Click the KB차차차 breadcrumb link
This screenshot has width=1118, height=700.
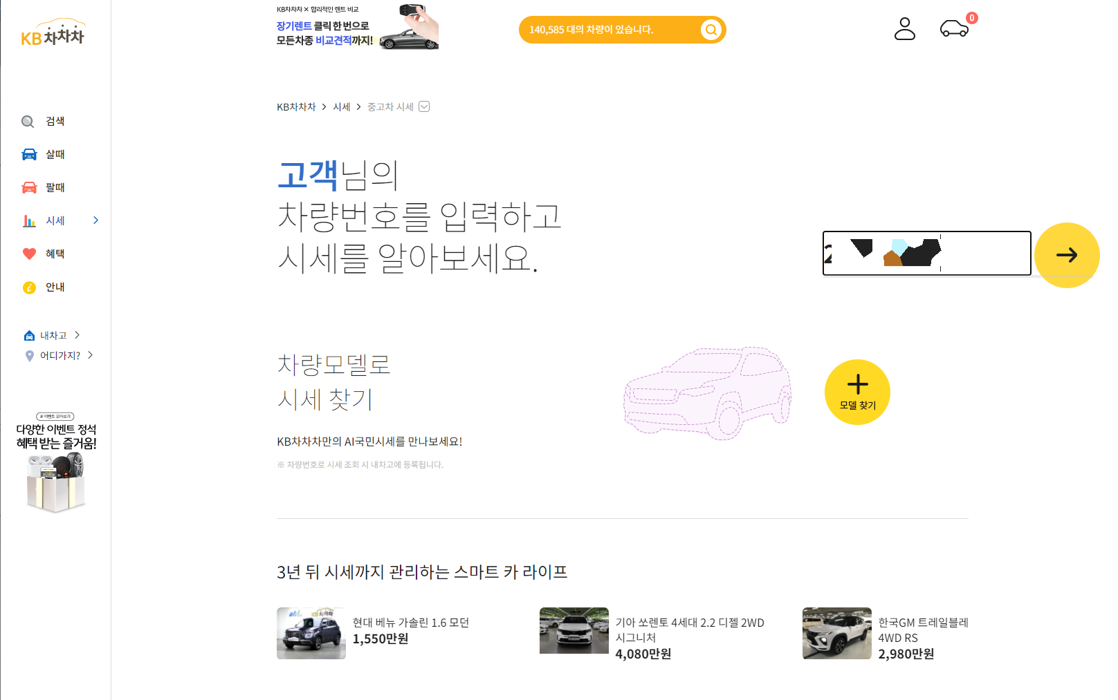point(296,107)
